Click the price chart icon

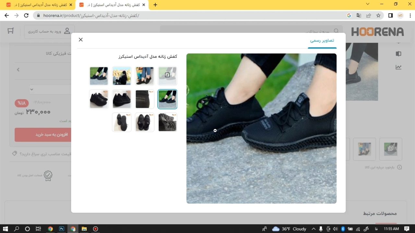click(x=398, y=67)
